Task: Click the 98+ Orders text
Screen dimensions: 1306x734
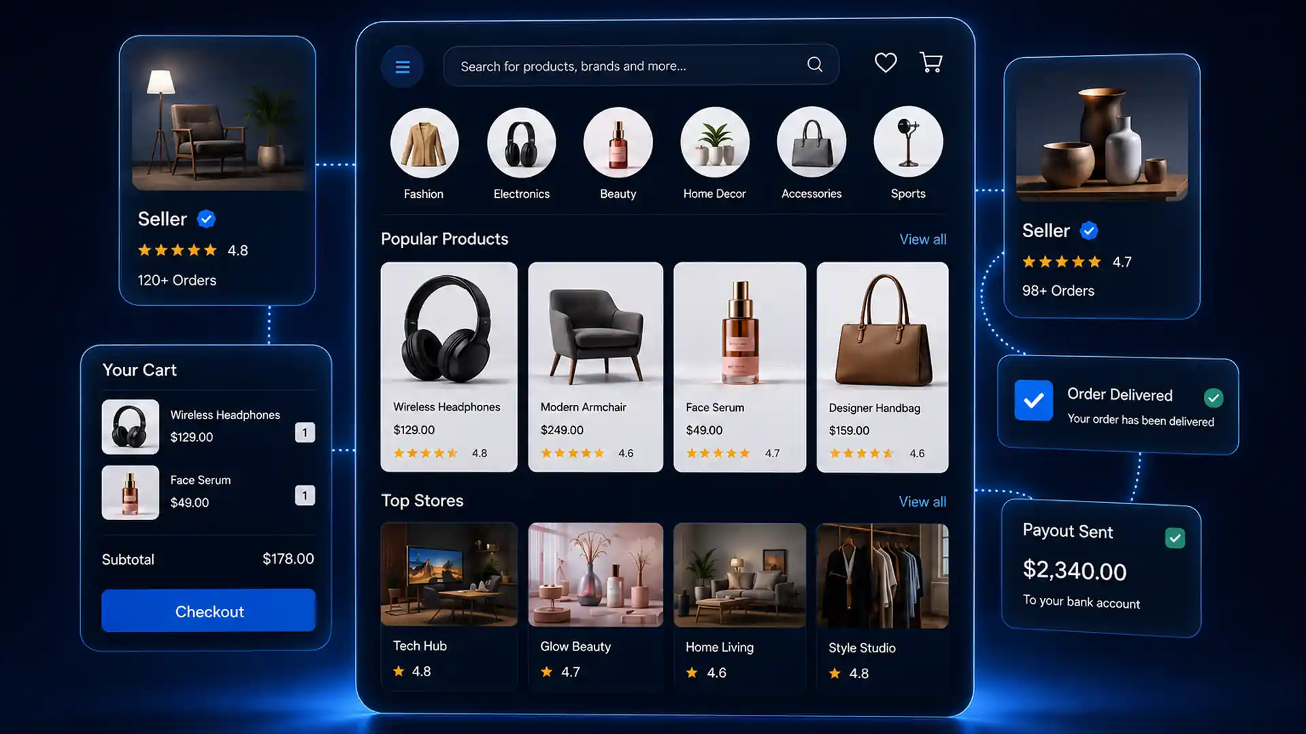Action: pyautogui.click(x=1058, y=291)
